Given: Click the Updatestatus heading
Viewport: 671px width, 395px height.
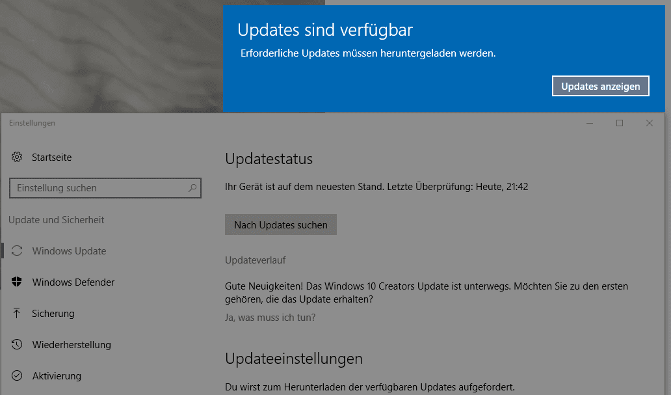Looking at the screenshot, I should (x=269, y=159).
